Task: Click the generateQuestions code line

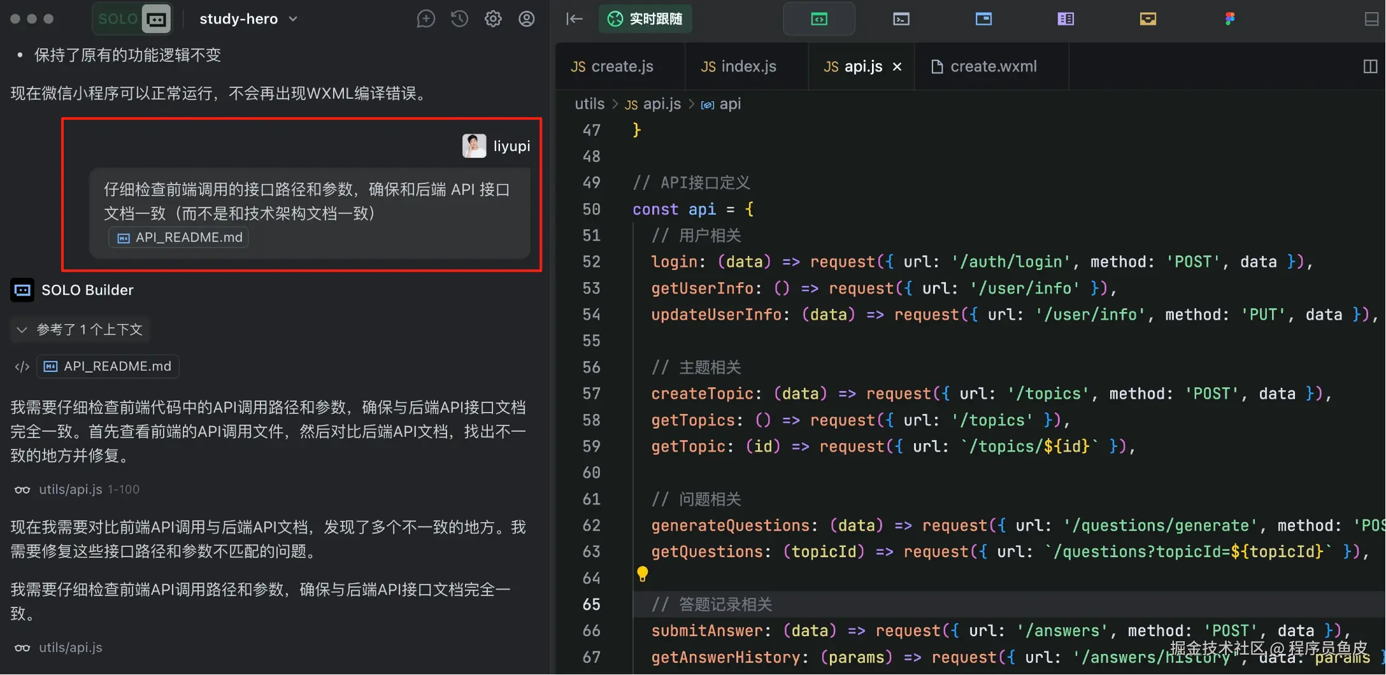Action: tap(1018, 525)
